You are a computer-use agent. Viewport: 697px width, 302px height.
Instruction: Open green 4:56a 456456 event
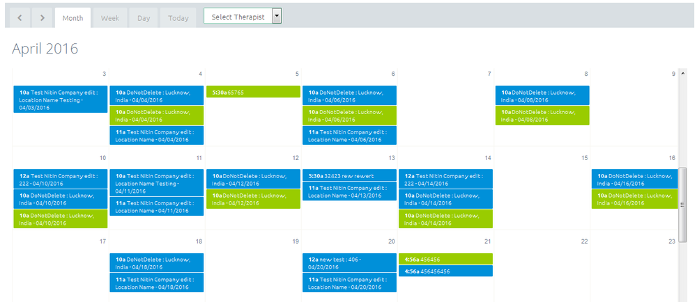(x=445, y=259)
